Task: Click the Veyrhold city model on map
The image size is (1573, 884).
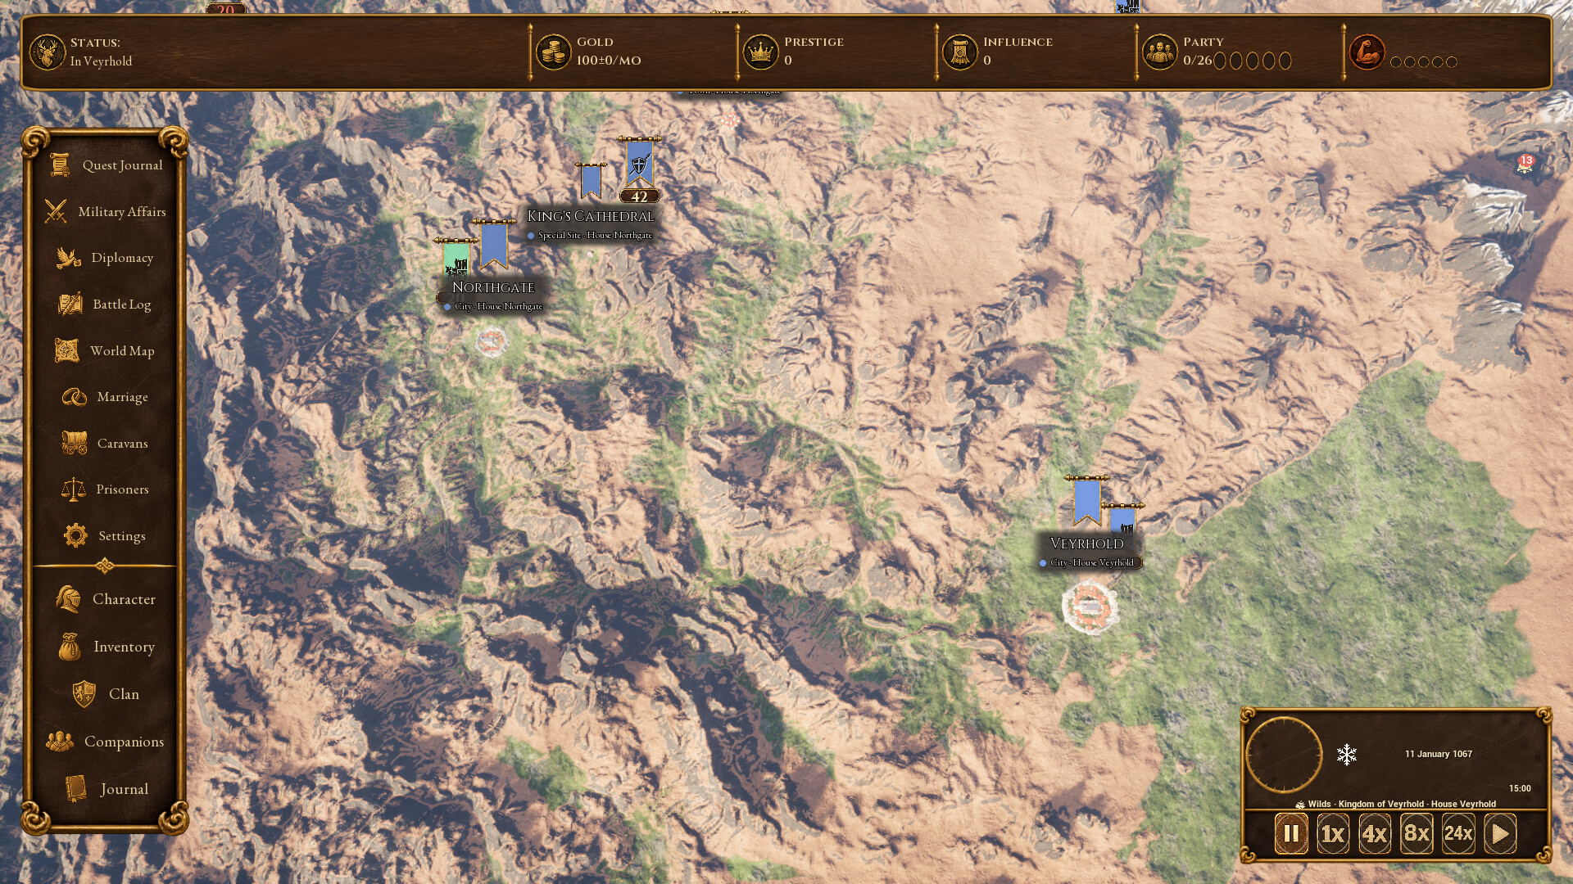Action: coord(1090,607)
